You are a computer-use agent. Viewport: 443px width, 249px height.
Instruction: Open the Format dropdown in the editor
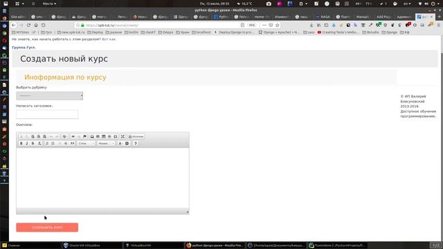pos(106,143)
